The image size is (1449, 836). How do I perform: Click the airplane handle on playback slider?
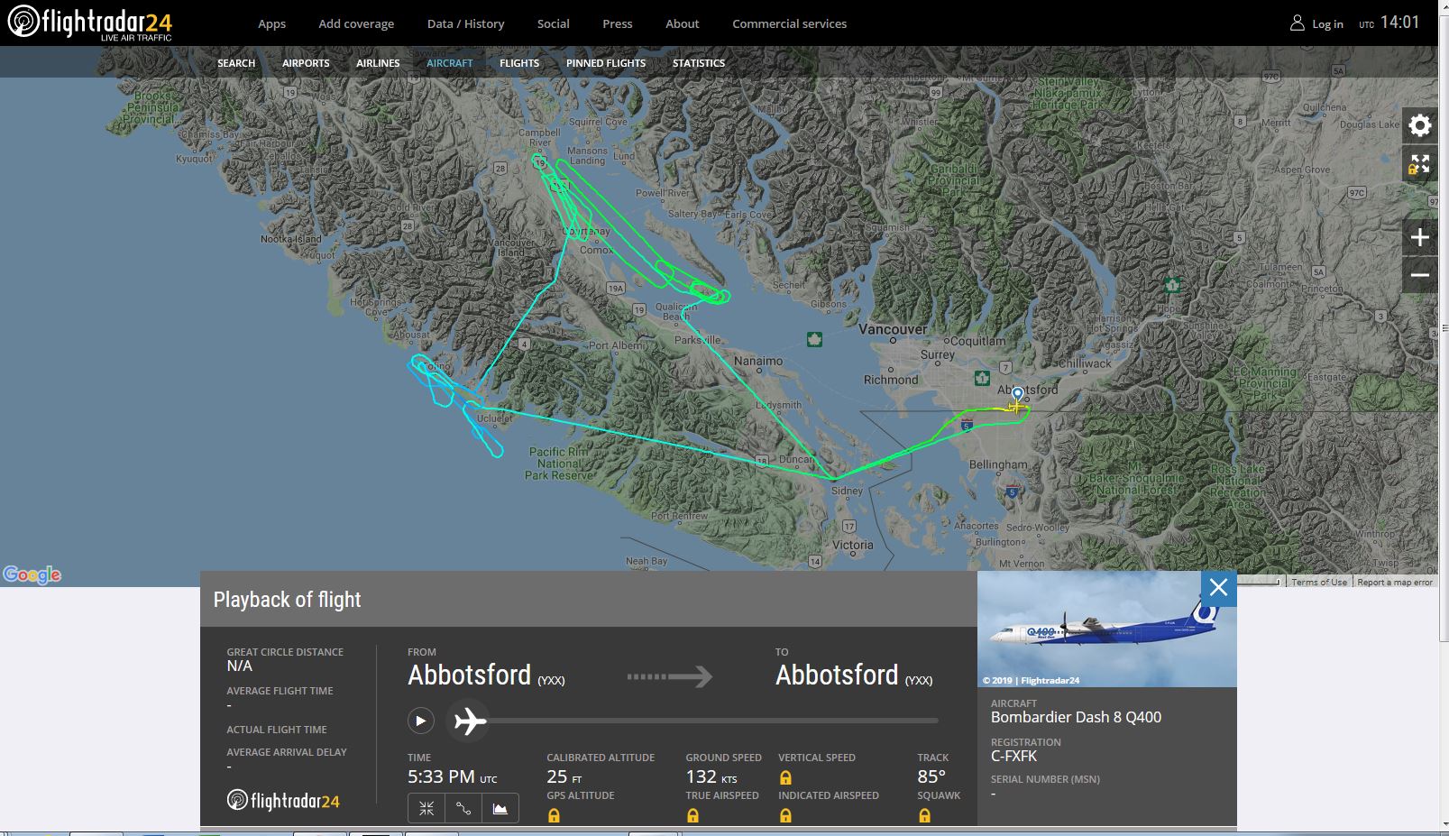(x=470, y=721)
